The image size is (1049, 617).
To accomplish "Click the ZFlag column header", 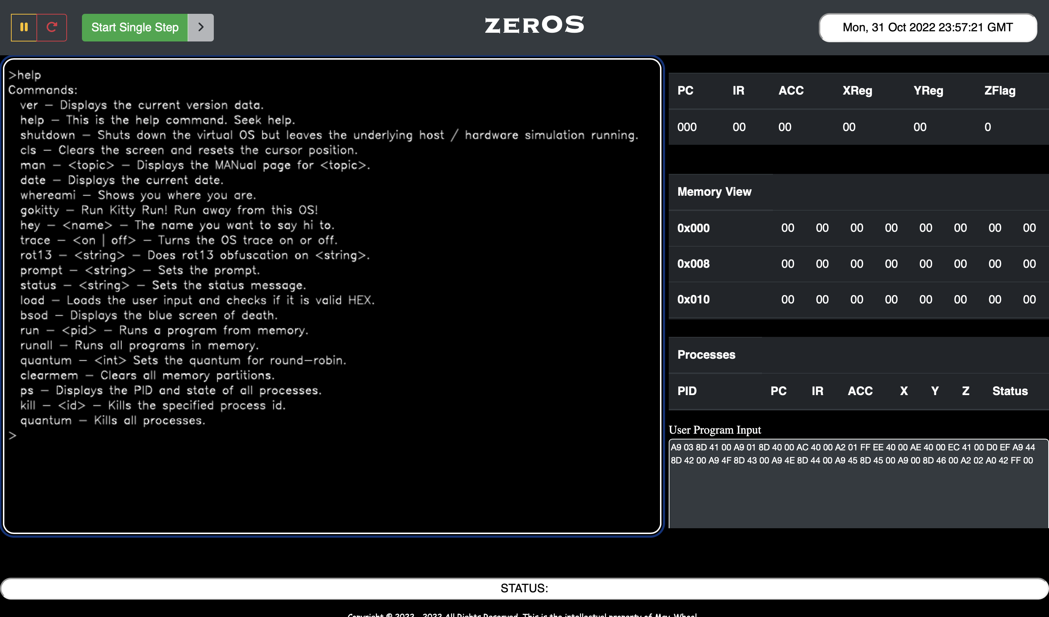I will (x=999, y=91).
